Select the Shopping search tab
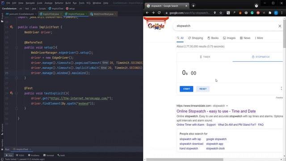 [x=195, y=38]
